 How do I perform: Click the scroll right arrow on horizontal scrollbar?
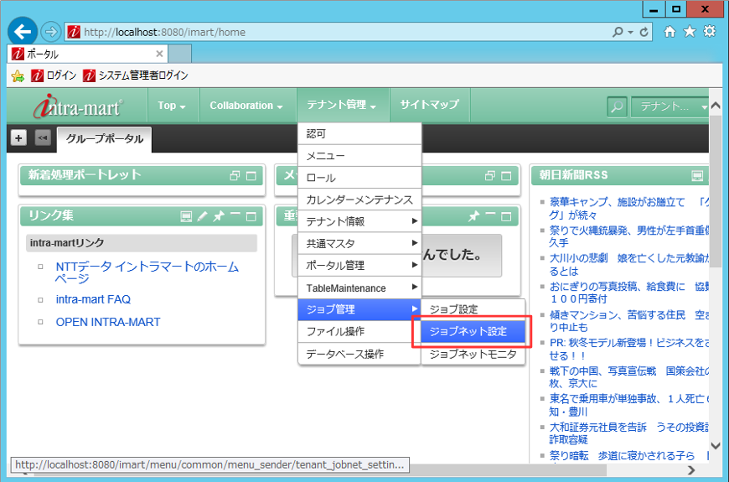pos(691,470)
